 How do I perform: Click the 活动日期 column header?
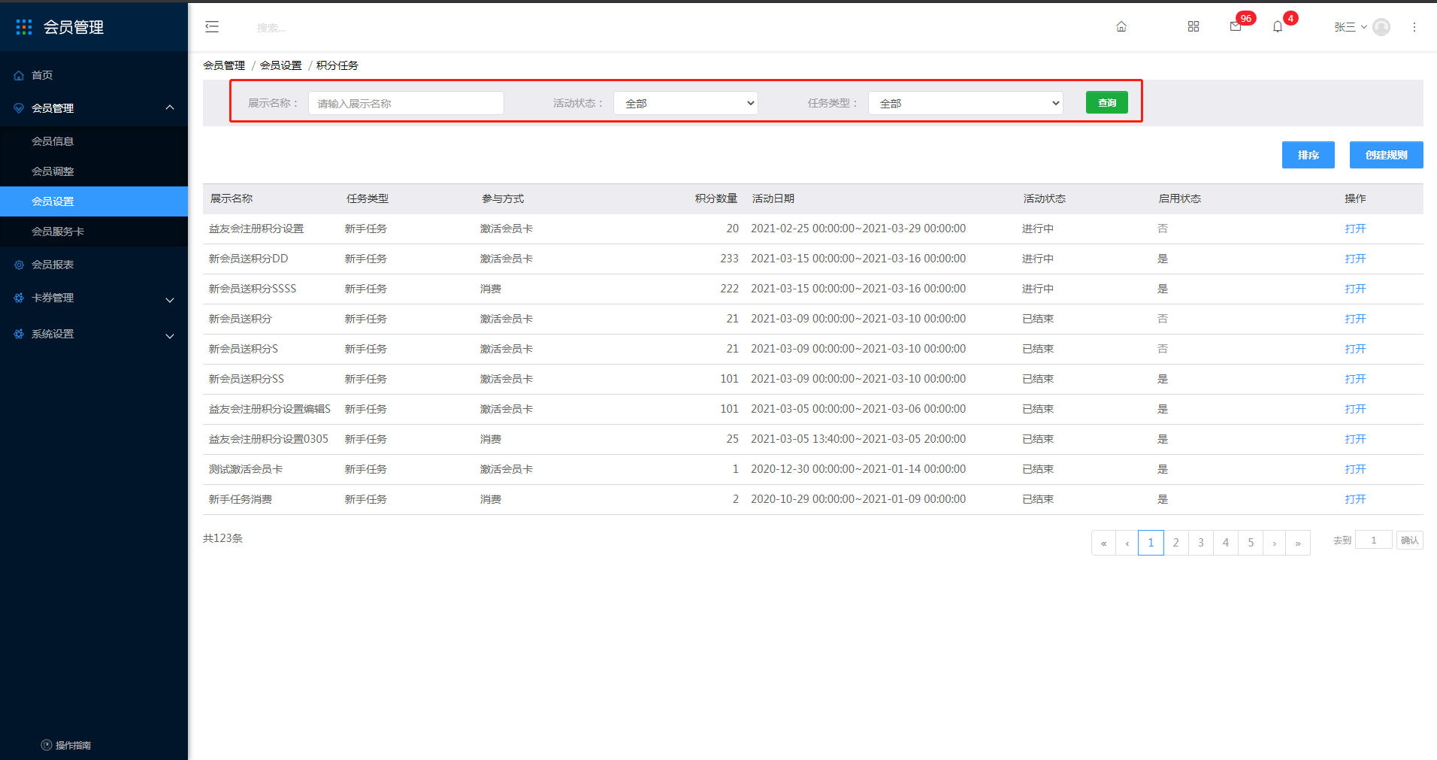click(x=773, y=198)
